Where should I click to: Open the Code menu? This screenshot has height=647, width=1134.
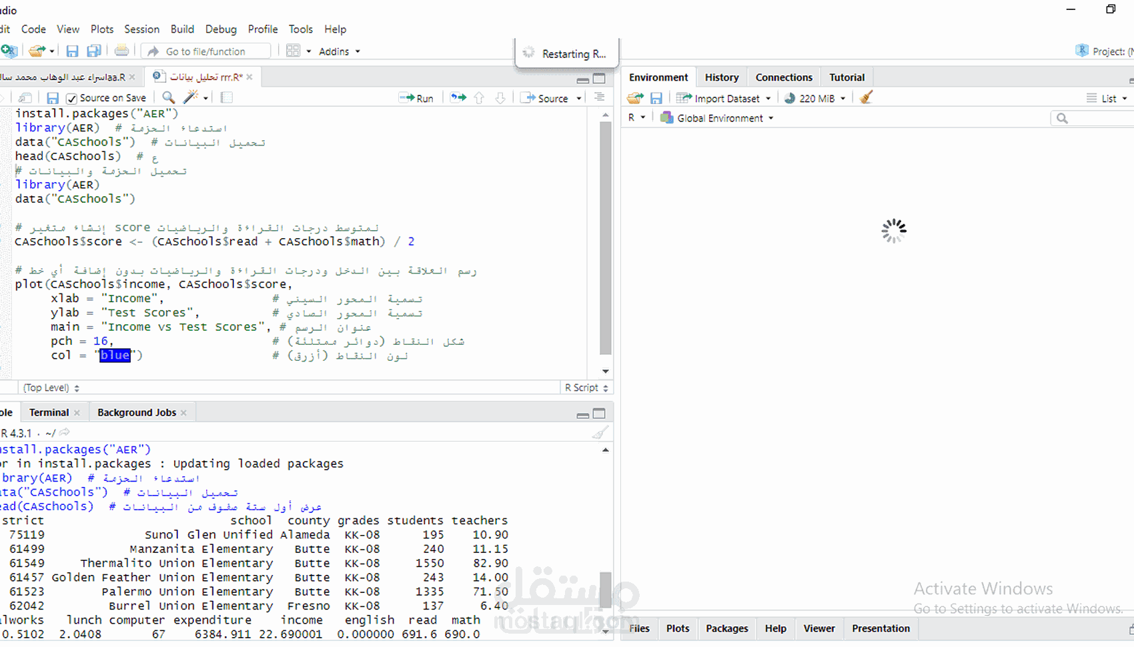click(x=33, y=29)
